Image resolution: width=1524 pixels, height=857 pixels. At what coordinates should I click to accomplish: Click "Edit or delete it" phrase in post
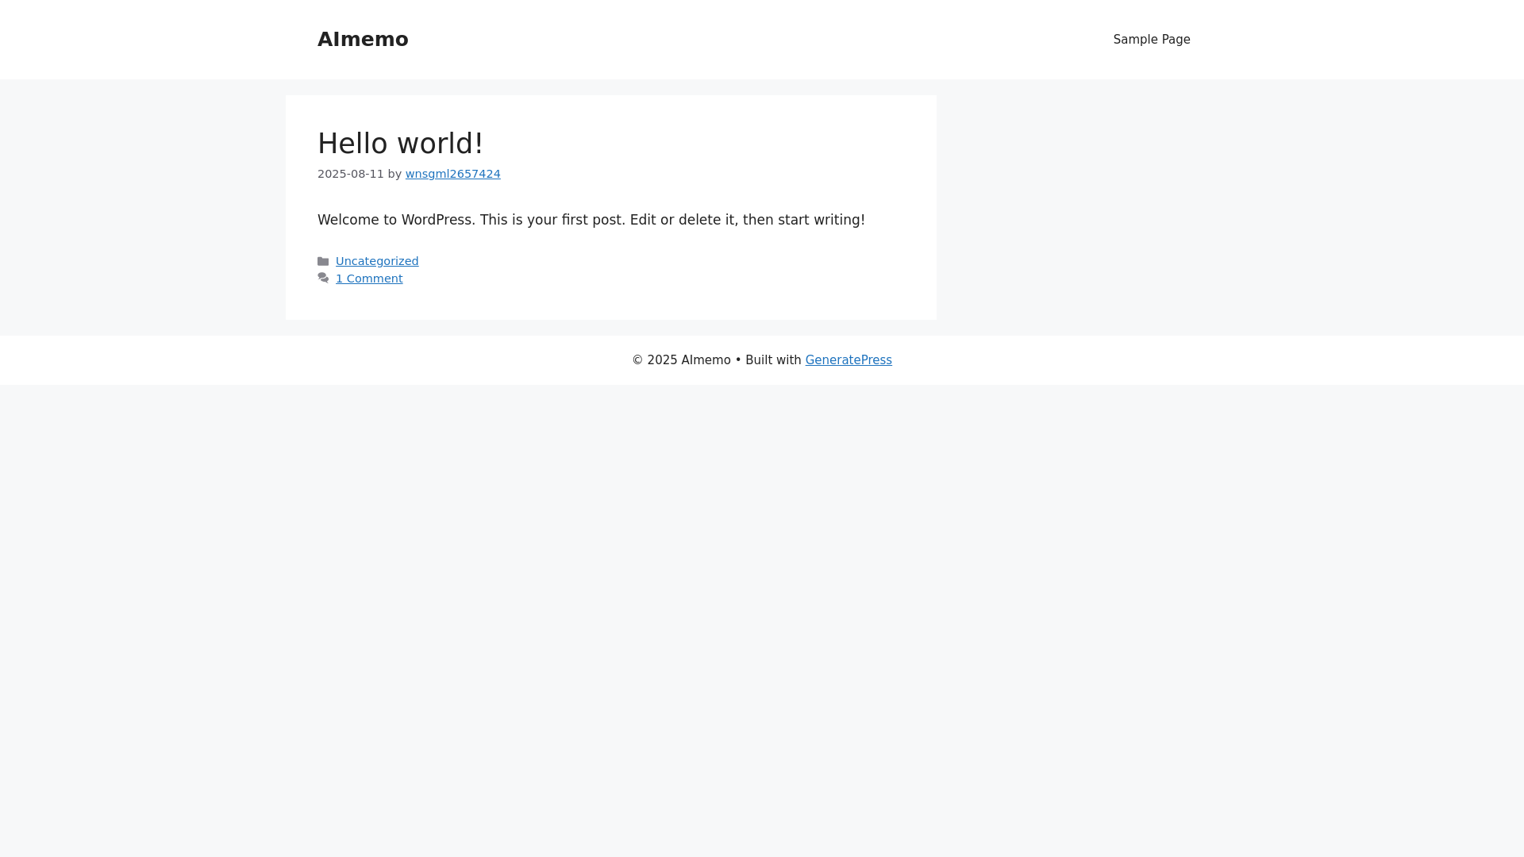pos(682,220)
